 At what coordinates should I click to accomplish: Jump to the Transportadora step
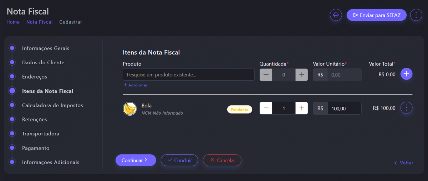[41, 134]
